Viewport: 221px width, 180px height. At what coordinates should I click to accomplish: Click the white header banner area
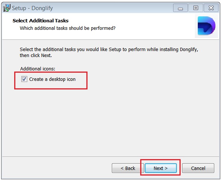click(x=99, y=26)
